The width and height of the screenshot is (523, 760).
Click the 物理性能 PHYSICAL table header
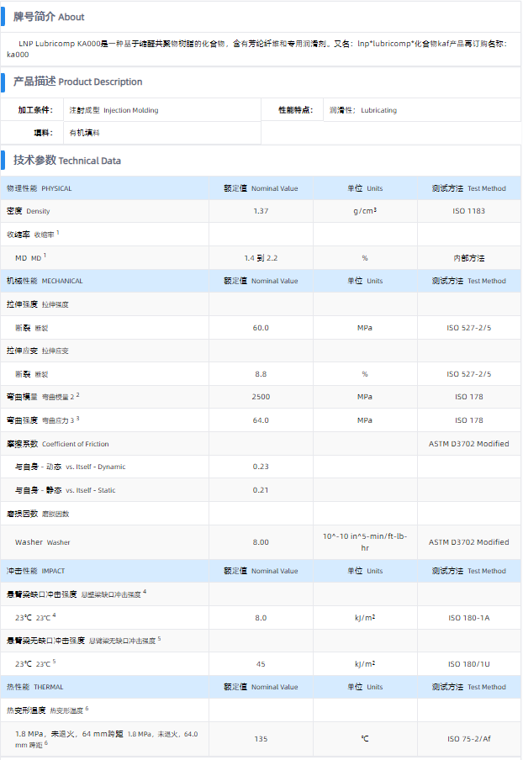coord(40,188)
